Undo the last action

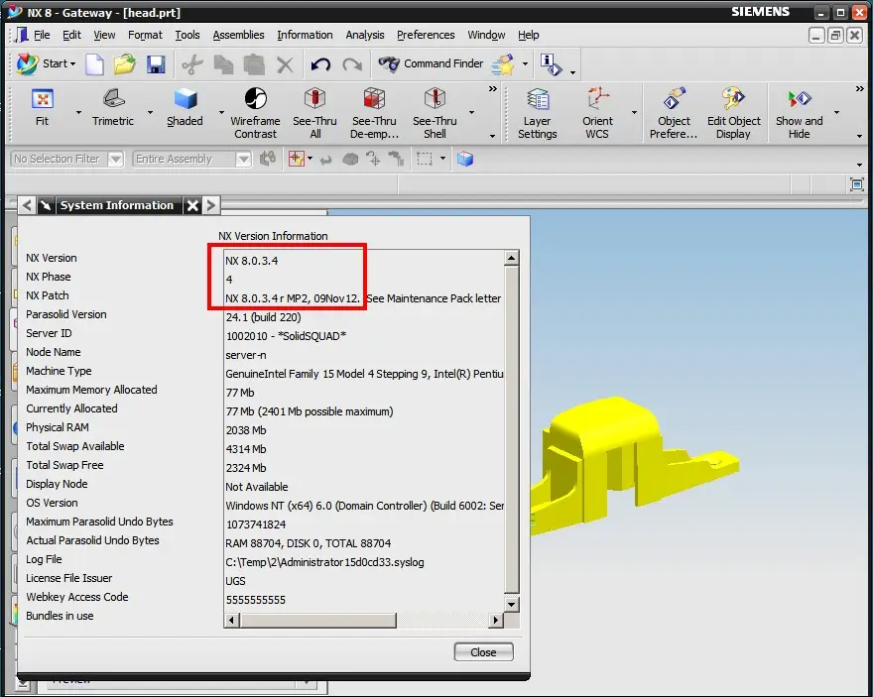[x=320, y=64]
